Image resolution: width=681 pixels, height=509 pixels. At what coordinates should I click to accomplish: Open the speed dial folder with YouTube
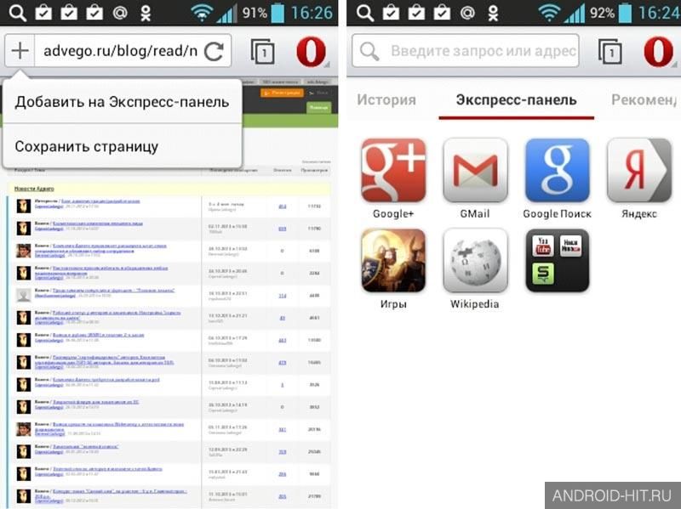[558, 260]
